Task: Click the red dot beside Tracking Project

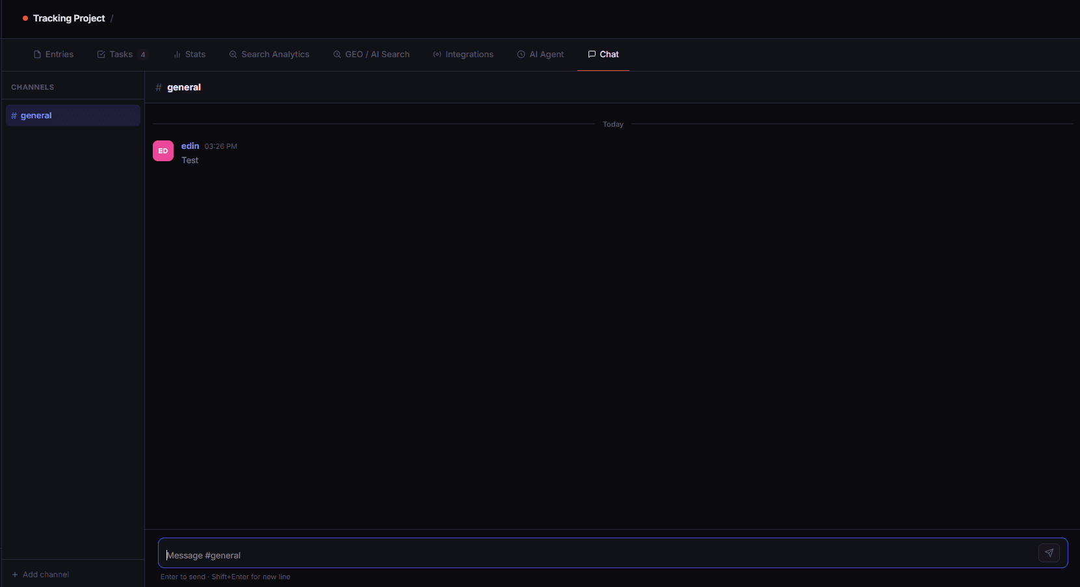Action: pyautogui.click(x=25, y=18)
